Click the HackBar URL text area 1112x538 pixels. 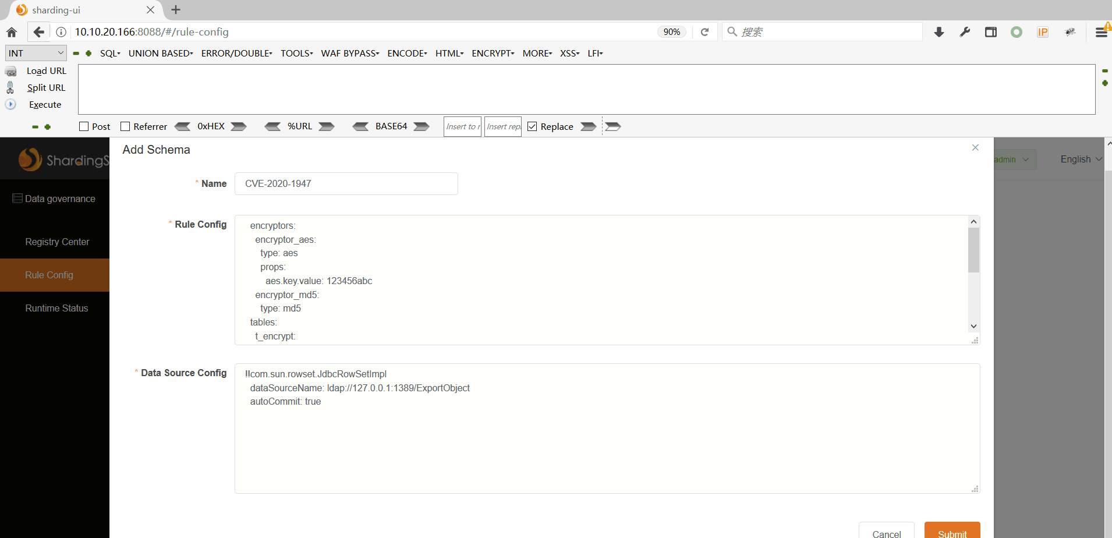587,89
